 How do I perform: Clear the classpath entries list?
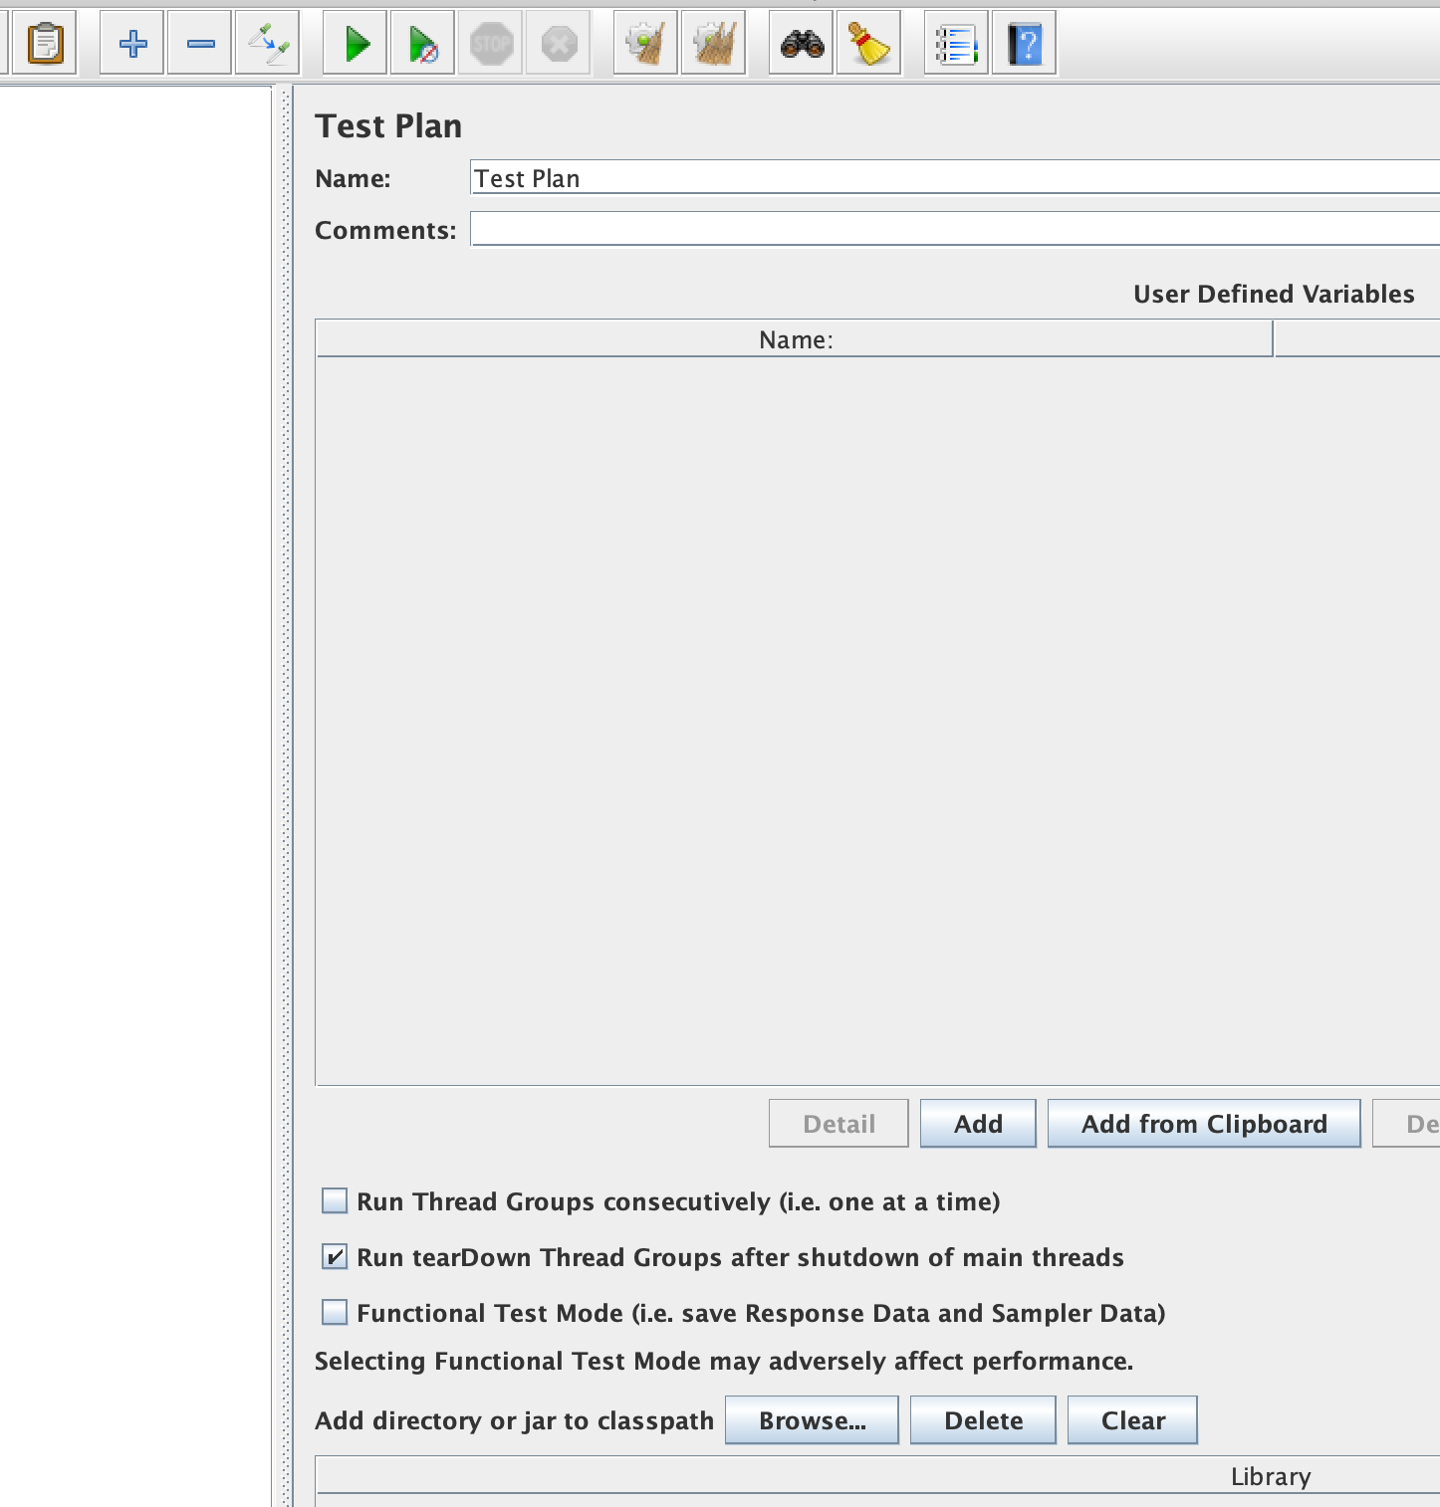pyautogui.click(x=1131, y=1420)
